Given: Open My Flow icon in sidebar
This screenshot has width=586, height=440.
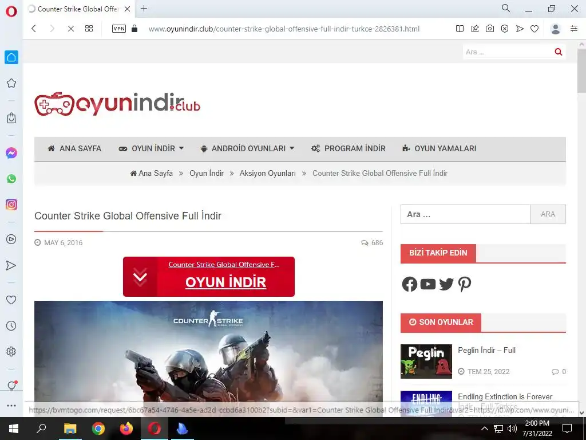Looking at the screenshot, I should (x=11, y=265).
